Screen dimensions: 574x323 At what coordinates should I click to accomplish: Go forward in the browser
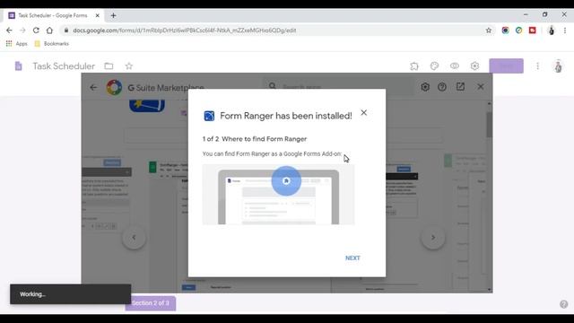(22, 31)
